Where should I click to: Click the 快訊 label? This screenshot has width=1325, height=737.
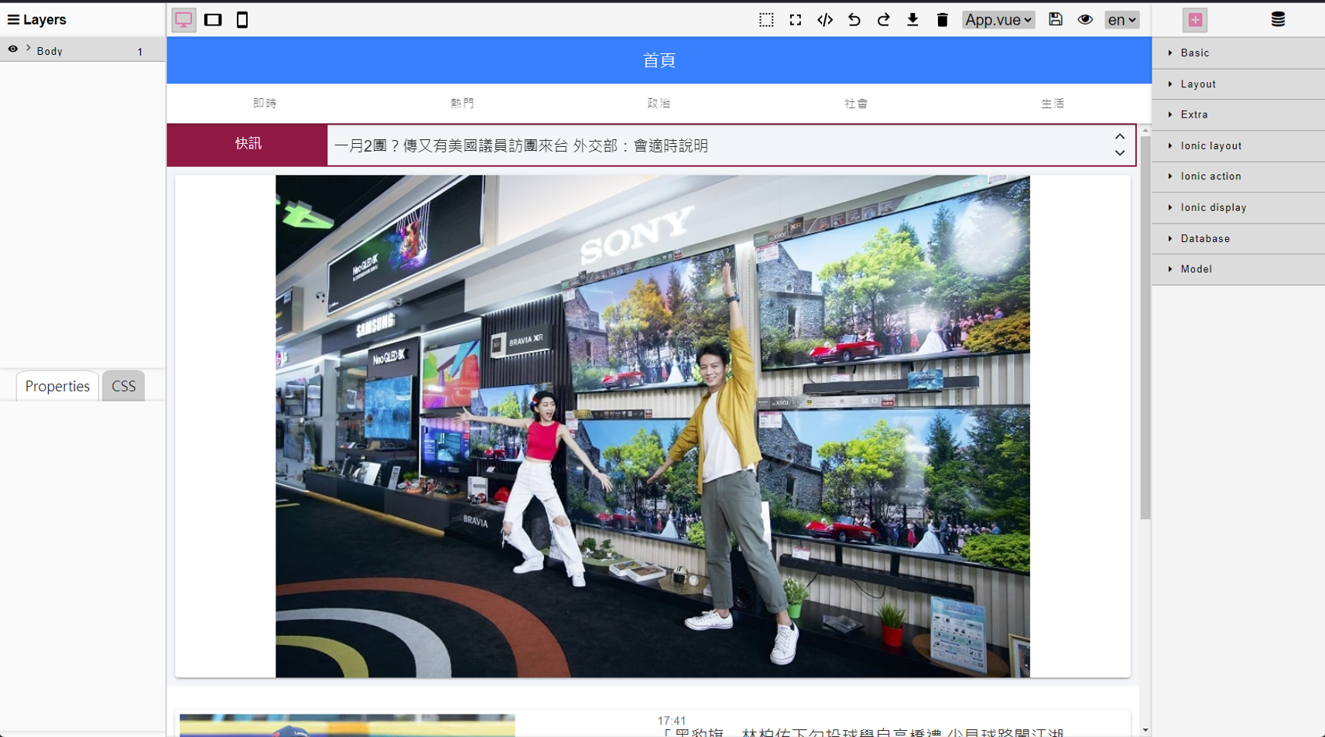248,145
